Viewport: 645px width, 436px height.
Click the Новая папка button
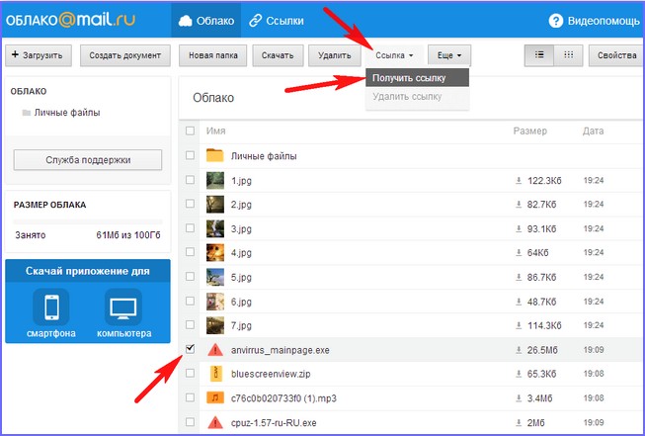click(x=213, y=55)
